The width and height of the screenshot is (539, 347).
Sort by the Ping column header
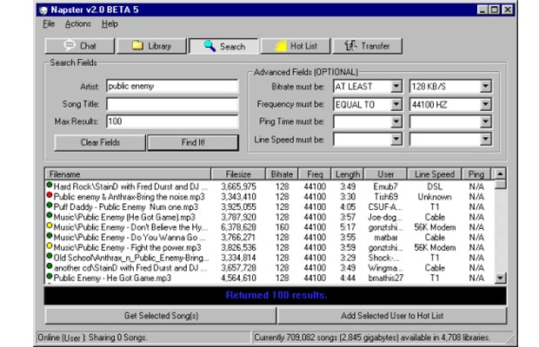click(x=476, y=174)
